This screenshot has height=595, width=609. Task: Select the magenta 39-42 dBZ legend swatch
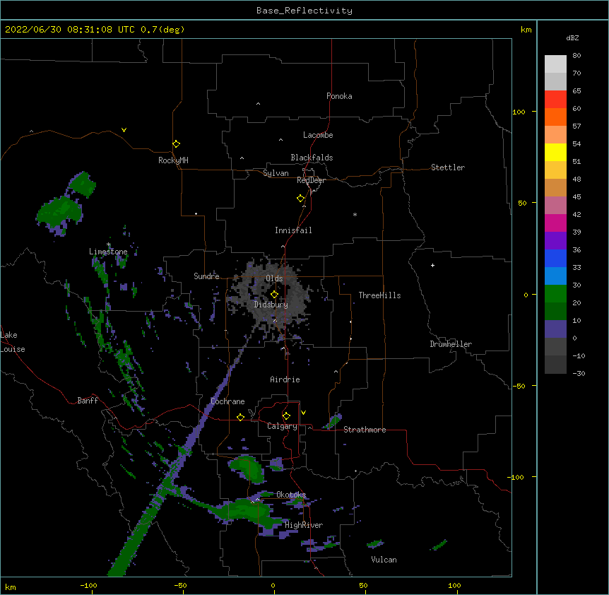coord(555,223)
